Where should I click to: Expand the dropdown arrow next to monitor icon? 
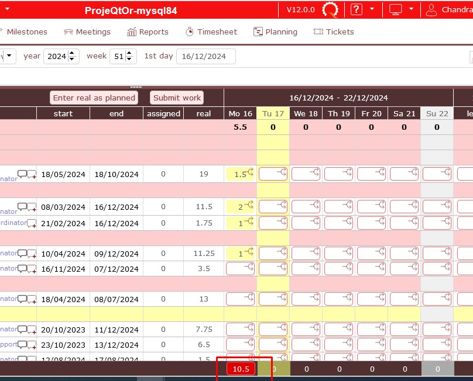[x=411, y=9]
